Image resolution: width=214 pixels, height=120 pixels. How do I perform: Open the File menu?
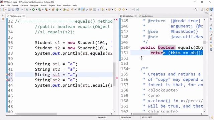(x=3, y=5)
